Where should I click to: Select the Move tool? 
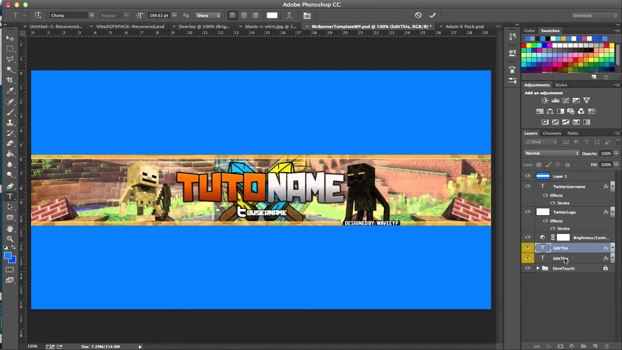pos(10,38)
